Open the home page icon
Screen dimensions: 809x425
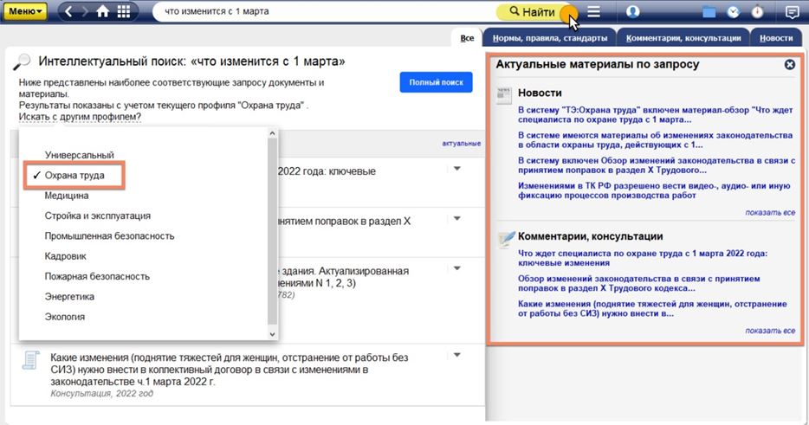pyautogui.click(x=103, y=11)
